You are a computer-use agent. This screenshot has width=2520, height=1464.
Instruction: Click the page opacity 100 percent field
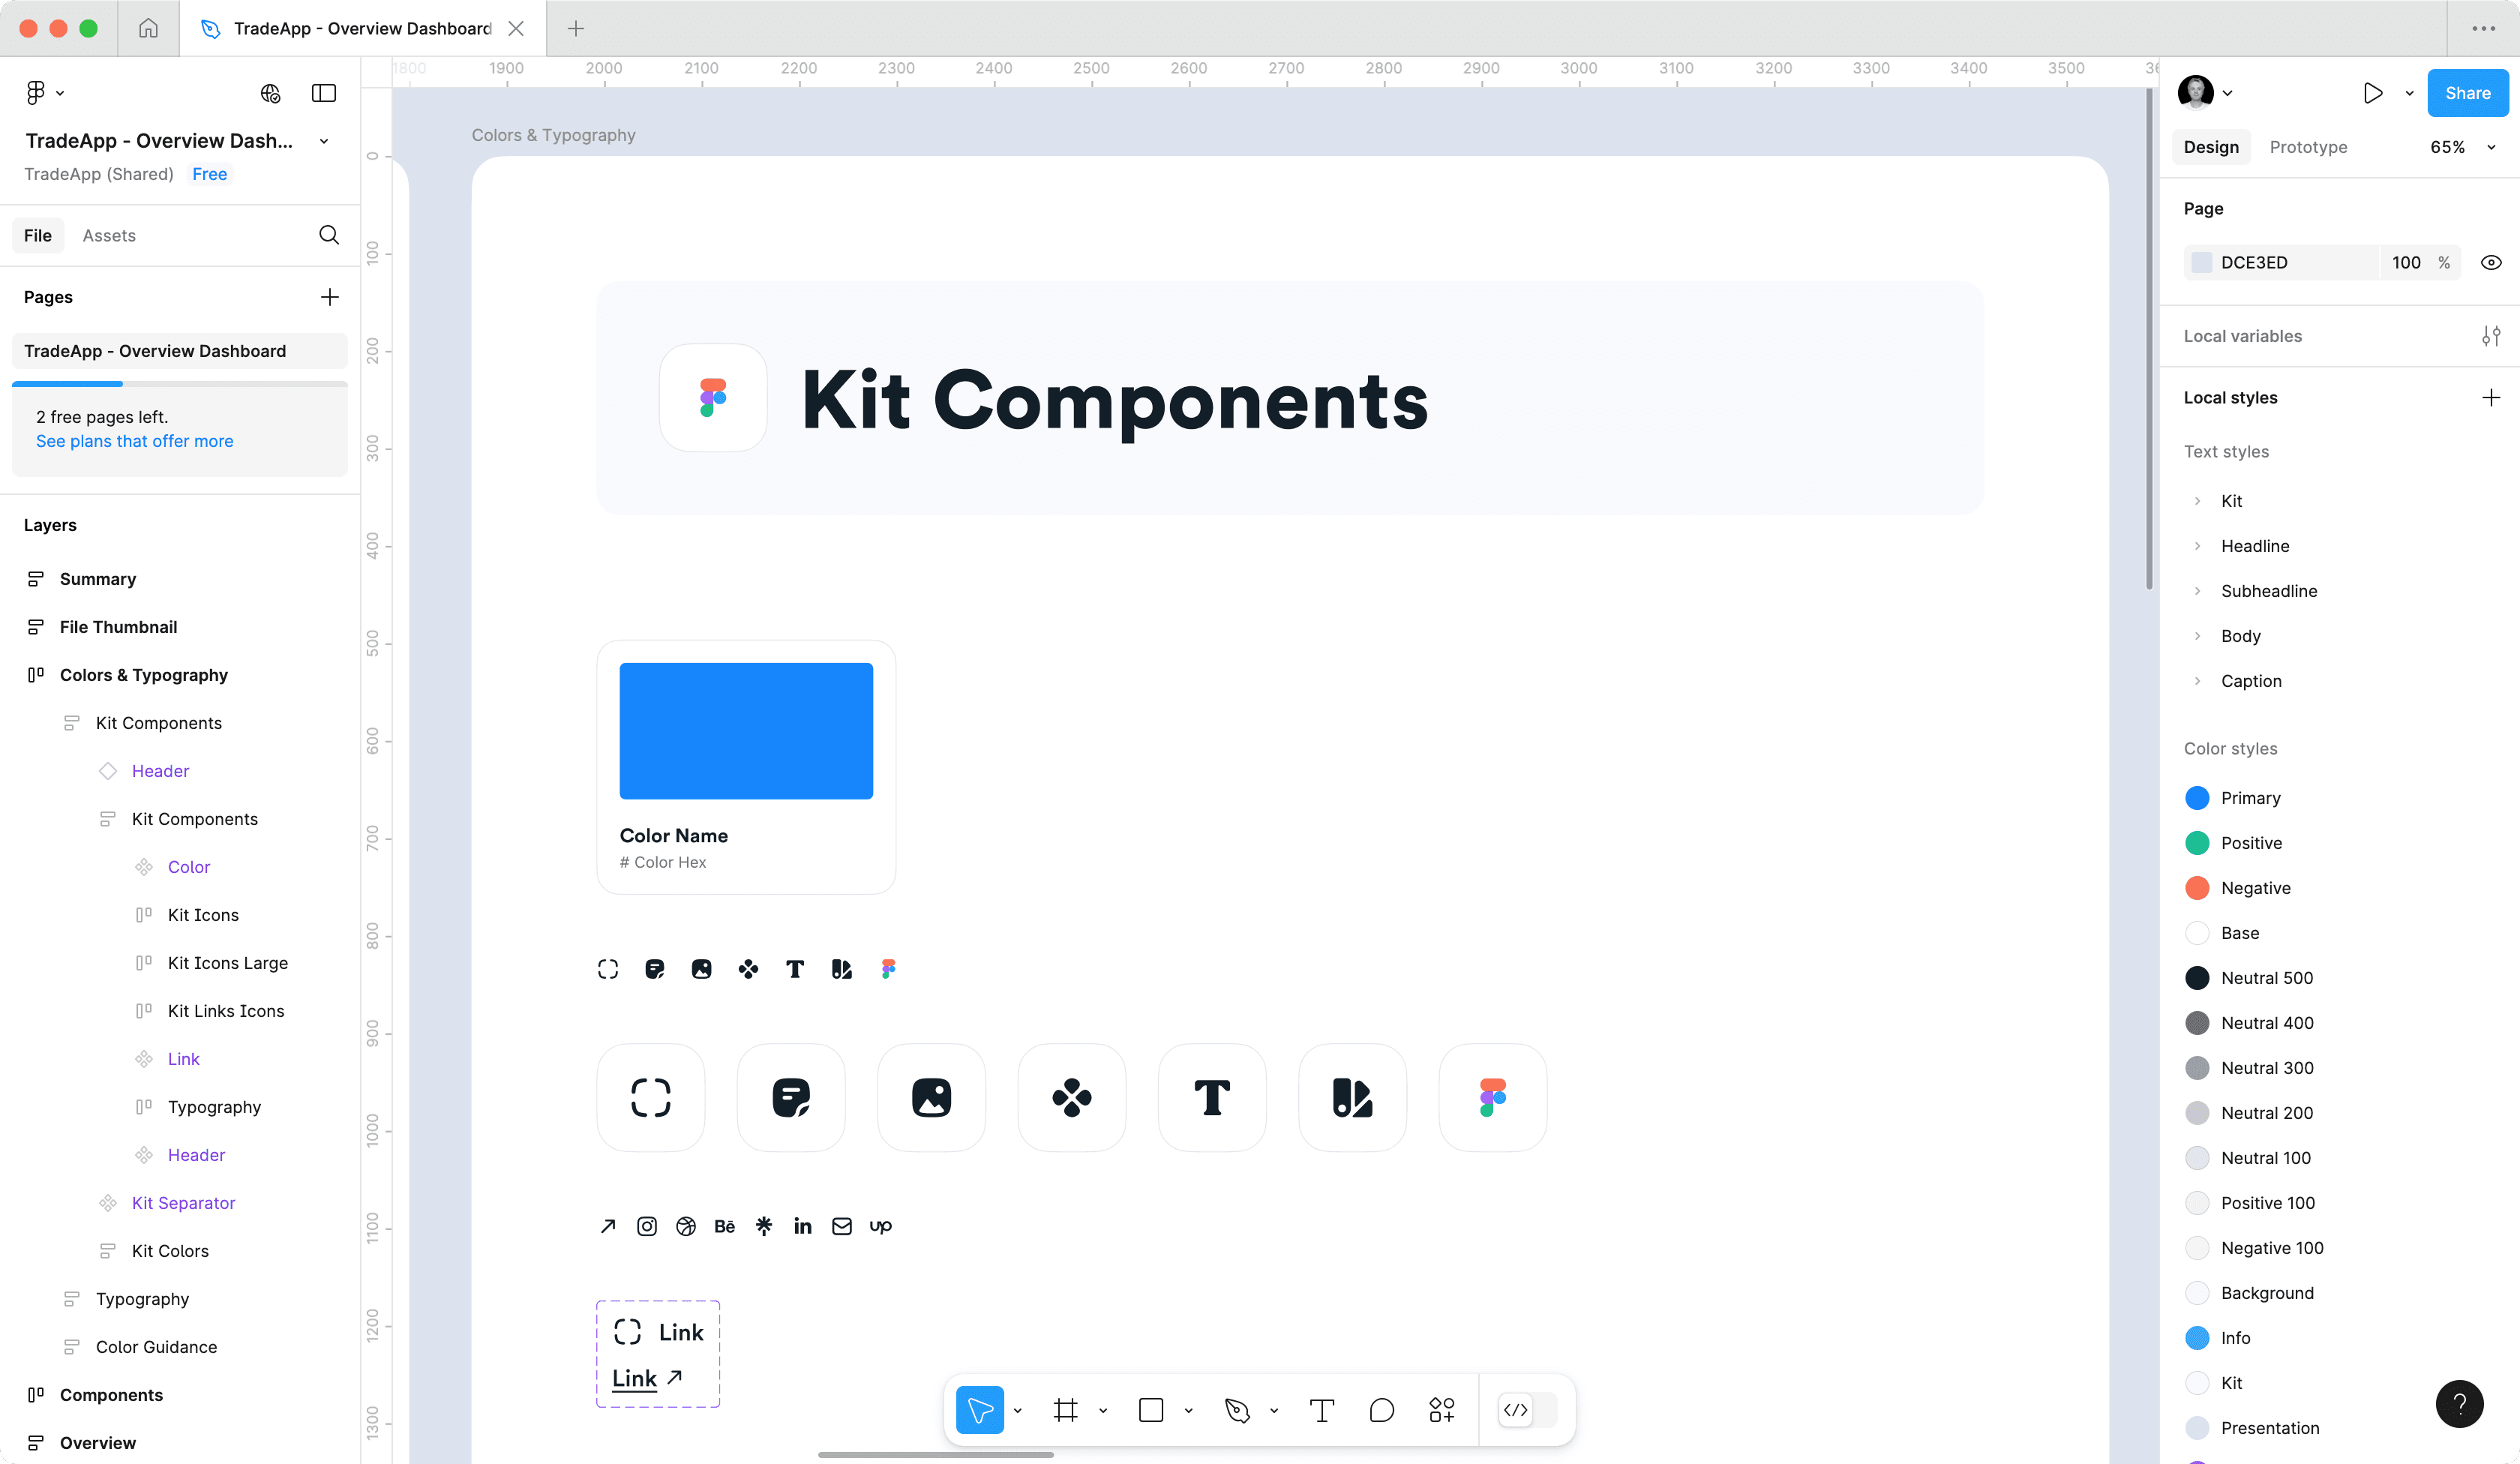point(2419,262)
